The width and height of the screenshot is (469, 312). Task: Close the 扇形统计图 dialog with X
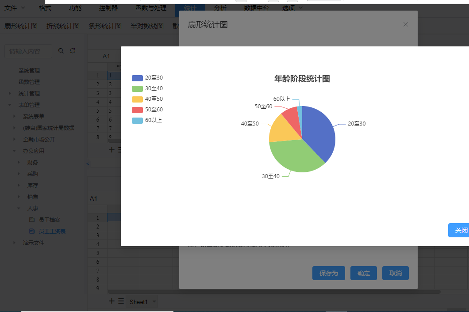click(x=406, y=24)
